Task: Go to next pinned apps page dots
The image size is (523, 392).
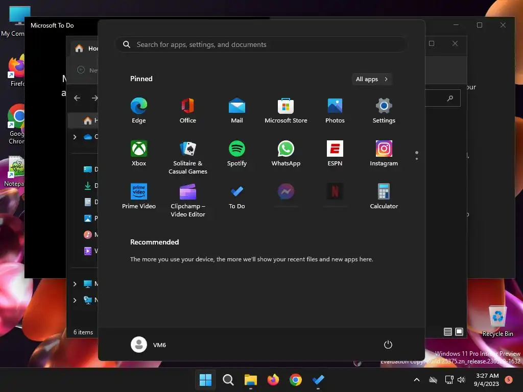Action: (x=417, y=155)
